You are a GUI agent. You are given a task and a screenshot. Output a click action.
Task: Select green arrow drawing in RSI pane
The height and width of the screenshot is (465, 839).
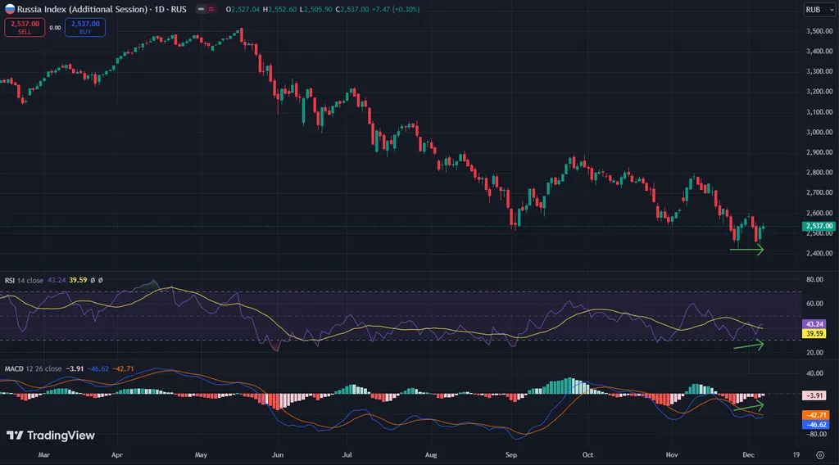pos(748,346)
